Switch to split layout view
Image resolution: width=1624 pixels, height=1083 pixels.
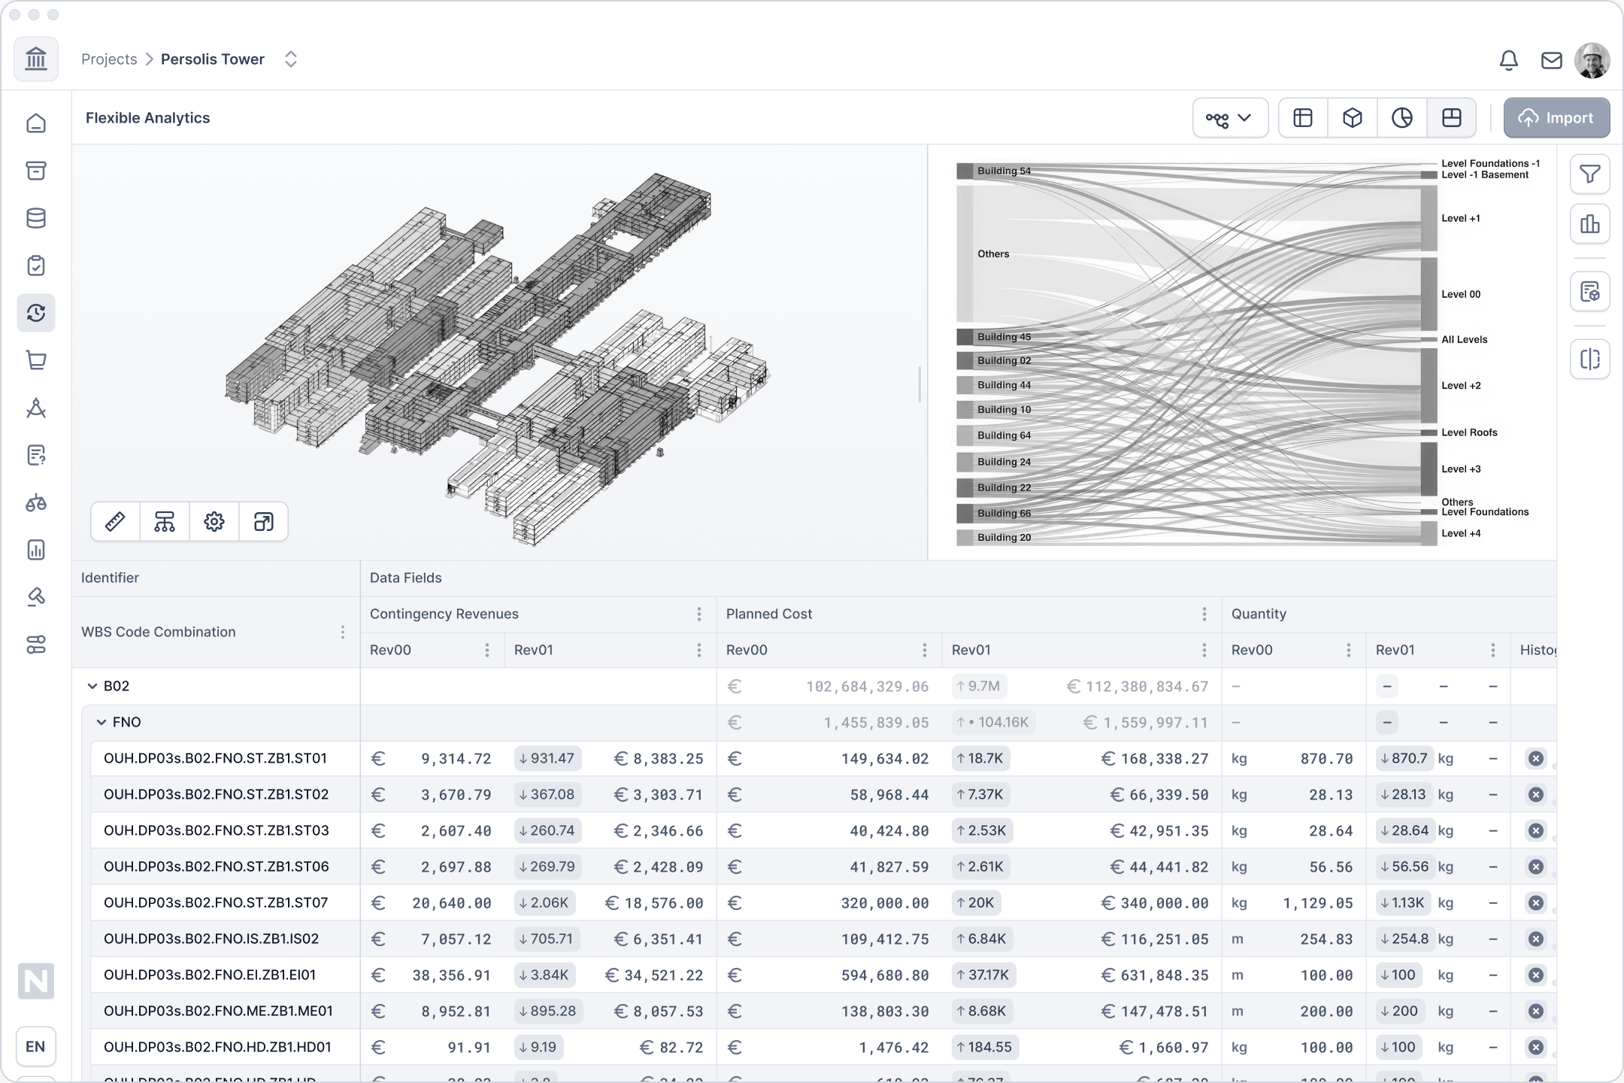point(1452,118)
